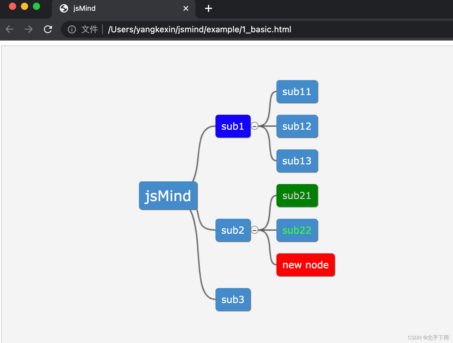Viewport: 453px width, 343px height.
Task: Click the globe favicon on the jsMind tab
Action: tap(64, 8)
